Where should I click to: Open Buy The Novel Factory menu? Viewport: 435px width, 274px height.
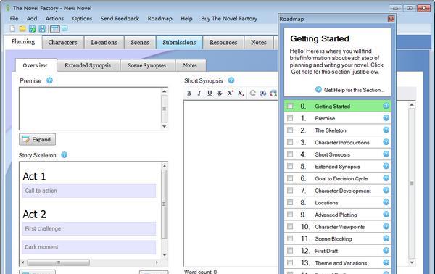click(229, 19)
